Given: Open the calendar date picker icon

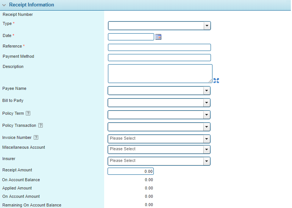Looking at the screenshot, I should point(158,37).
